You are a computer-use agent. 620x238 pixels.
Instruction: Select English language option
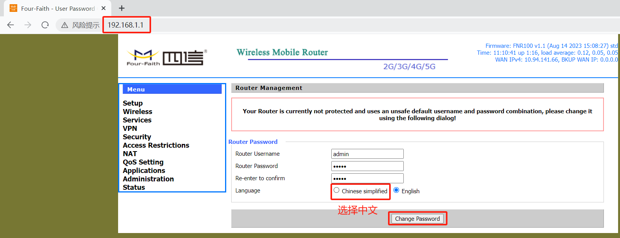point(396,190)
